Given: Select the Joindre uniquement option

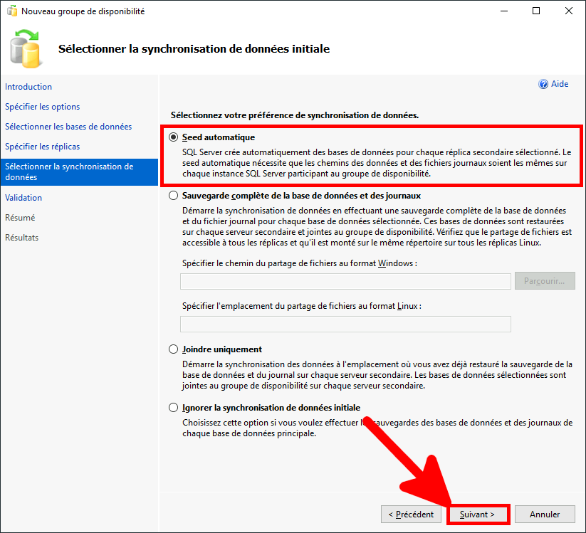Looking at the screenshot, I should (172, 349).
